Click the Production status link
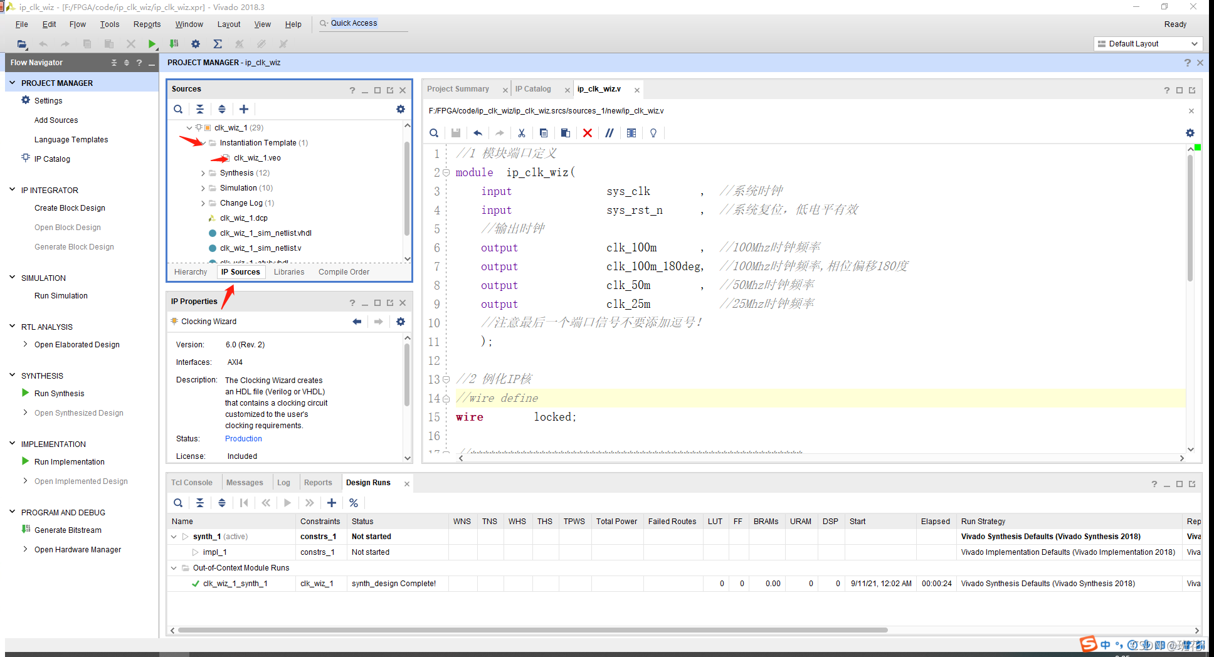The height and width of the screenshot is (657, 1214). (243, 439)
